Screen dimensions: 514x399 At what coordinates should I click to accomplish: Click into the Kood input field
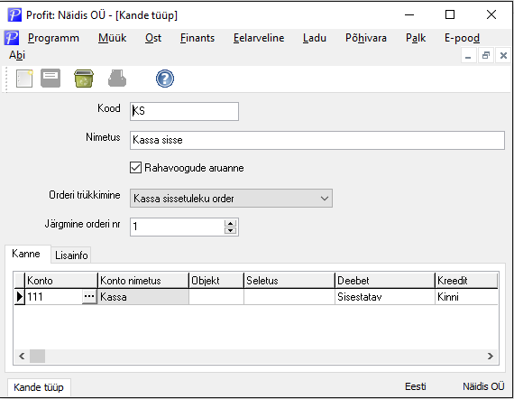[x=184, y=111]
